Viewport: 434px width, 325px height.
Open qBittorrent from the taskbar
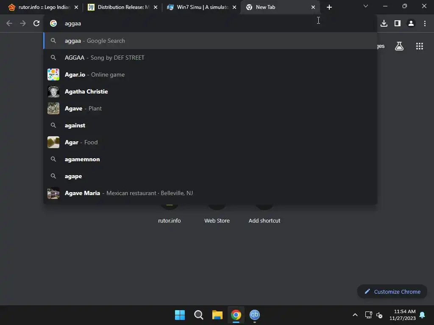point(255,315)
